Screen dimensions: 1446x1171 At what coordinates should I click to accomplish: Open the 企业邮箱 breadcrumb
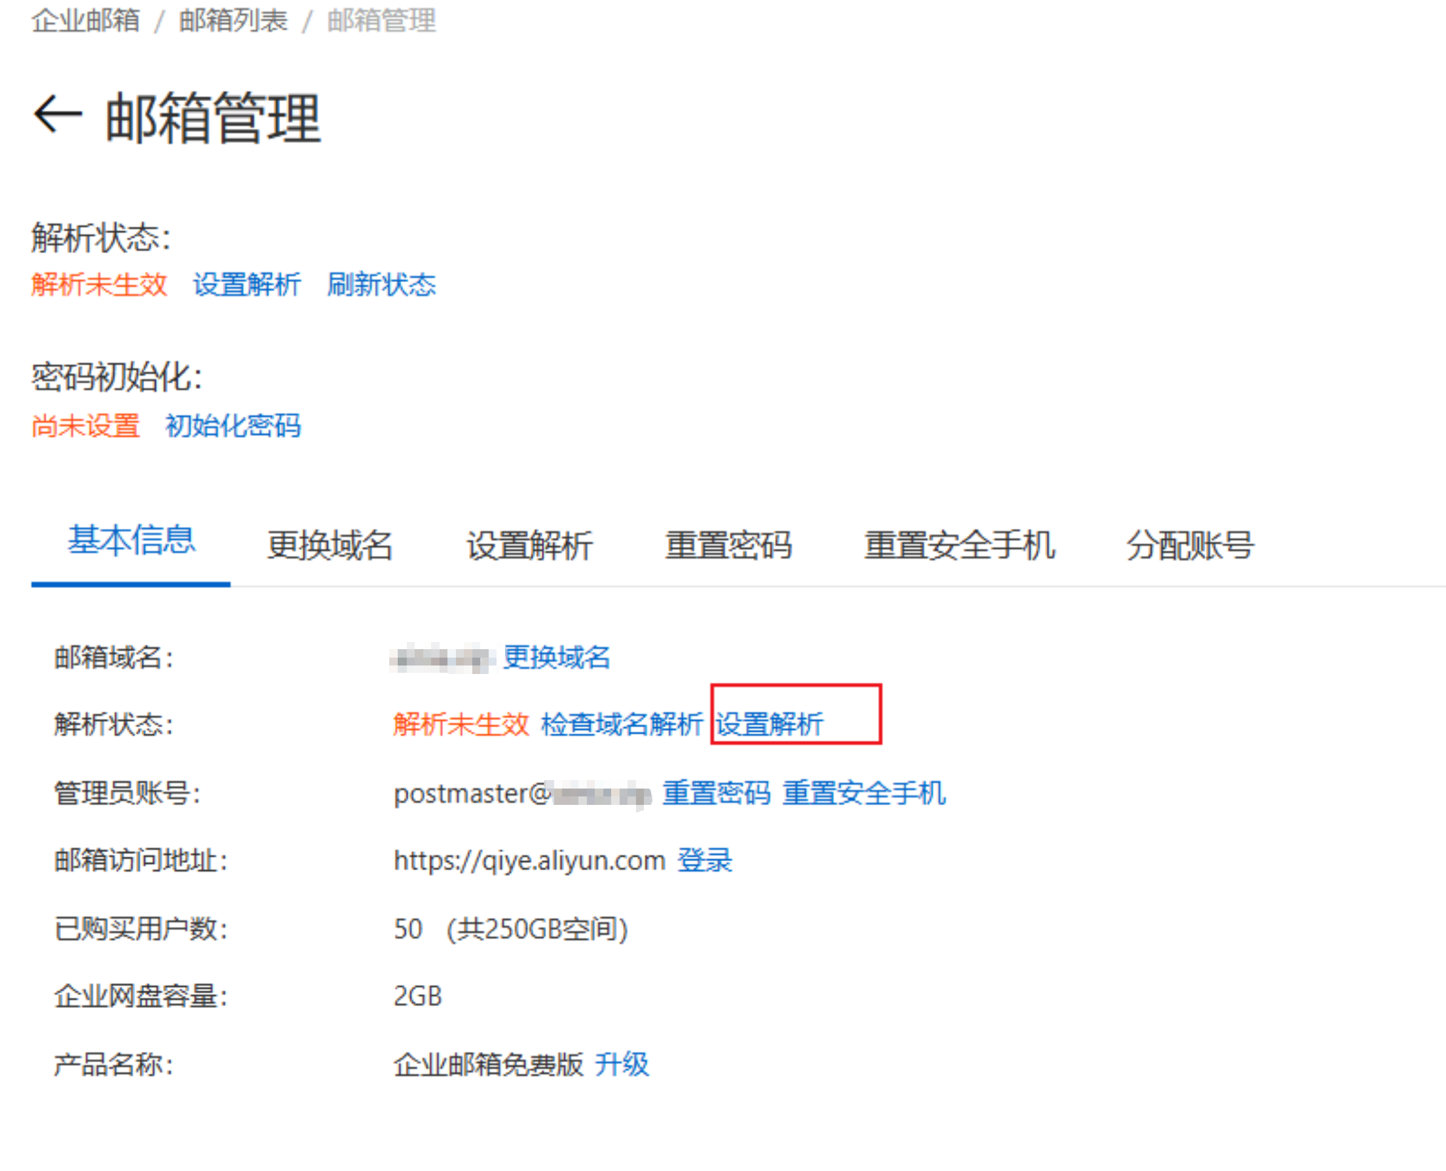(x=85, y=20)
